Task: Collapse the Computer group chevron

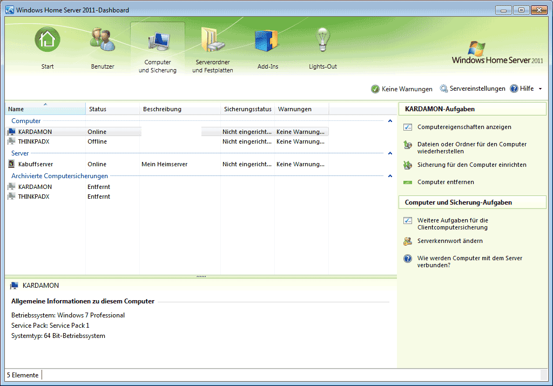Action: coord(390,121)
